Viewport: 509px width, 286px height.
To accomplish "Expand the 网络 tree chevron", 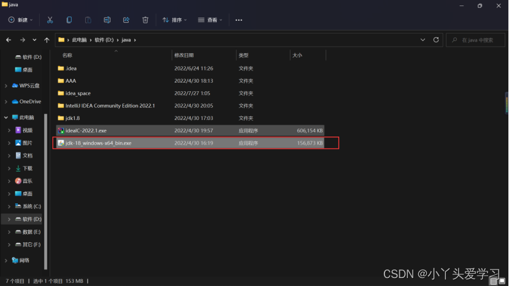I will click(6, 260).
